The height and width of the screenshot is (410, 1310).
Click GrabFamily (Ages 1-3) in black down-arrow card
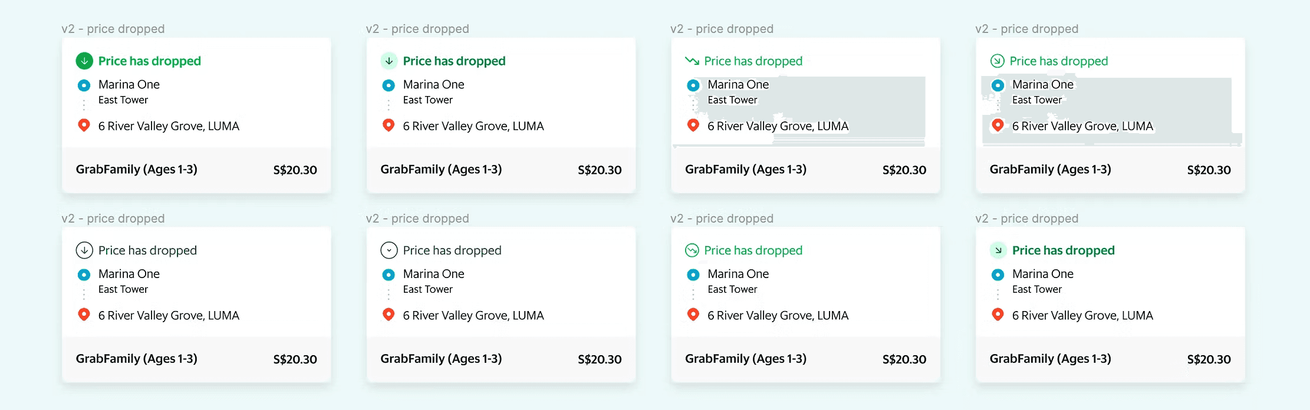point(137,359)
